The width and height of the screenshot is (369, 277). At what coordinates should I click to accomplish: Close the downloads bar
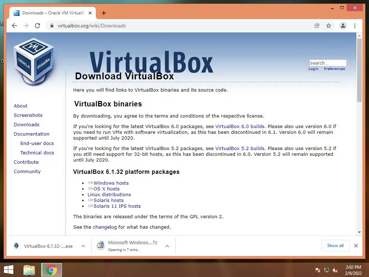356,246
